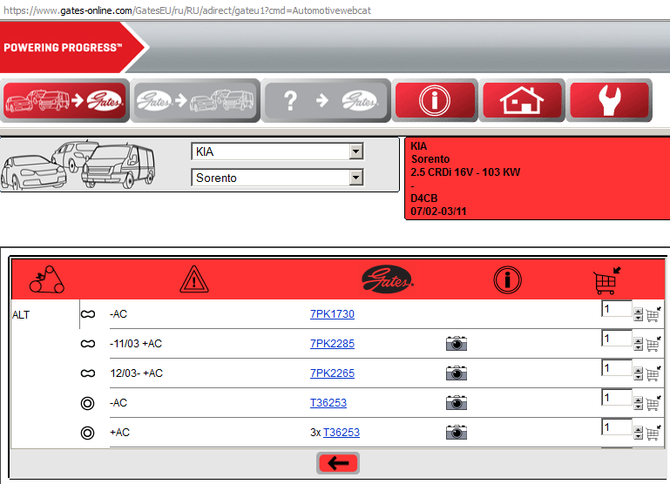The width and height of the screenshot is (670, 484).
Task: Open part link 7PK2285
Action: point(332,344)
